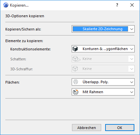Click the ArchiCAD logo in the title bar
The image size is (140, 135).
(6, 5)
